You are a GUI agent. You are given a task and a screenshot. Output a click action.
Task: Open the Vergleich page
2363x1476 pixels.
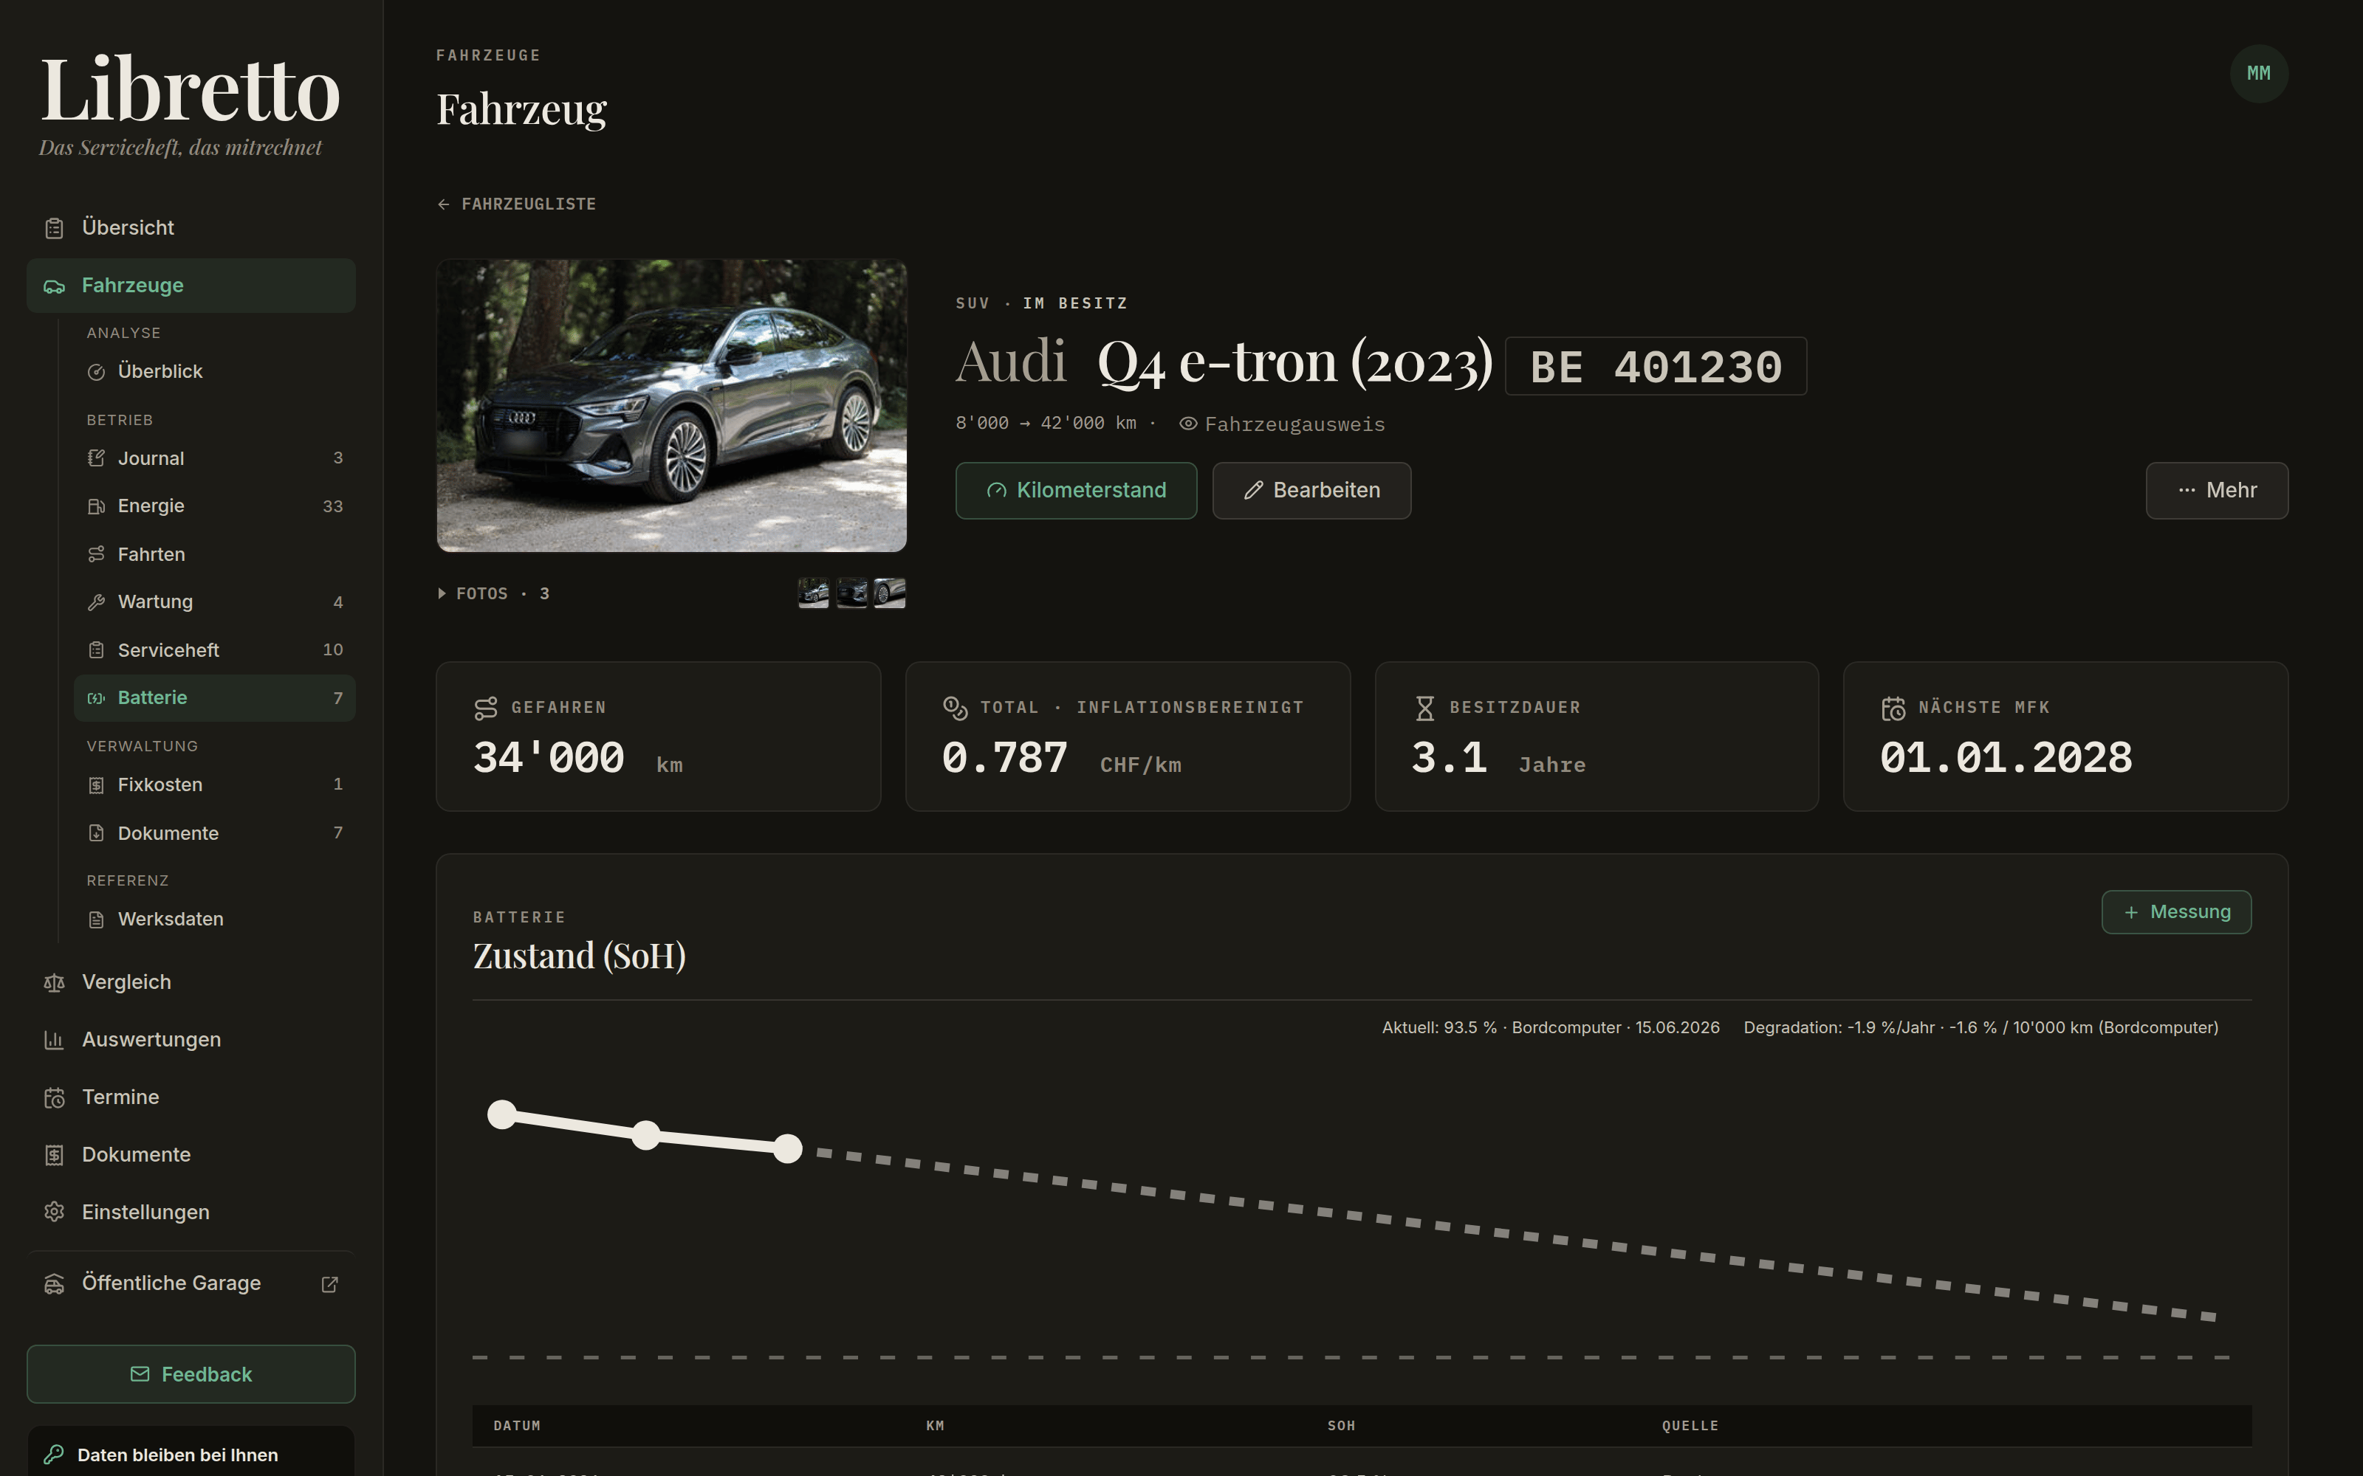tap(191, 983)
